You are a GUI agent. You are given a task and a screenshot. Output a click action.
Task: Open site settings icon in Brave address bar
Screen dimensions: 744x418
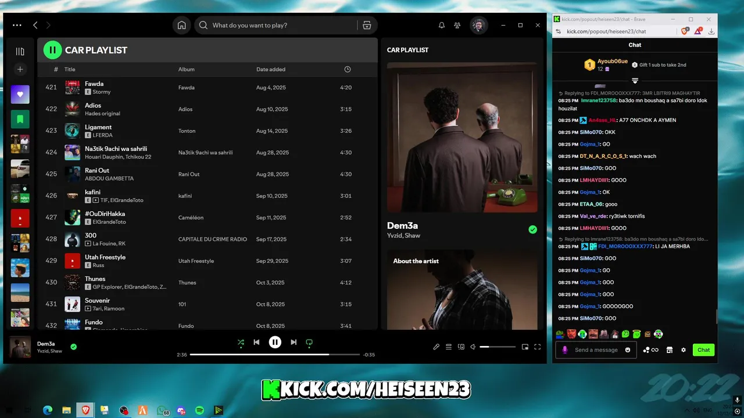coord(559,31)
